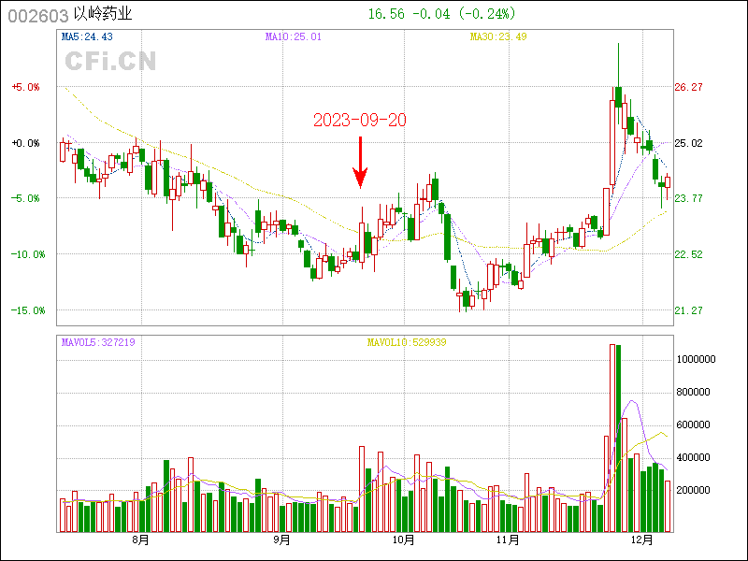
Task: Click the 25.02 price axis label
Action: [x=688, y=143]
